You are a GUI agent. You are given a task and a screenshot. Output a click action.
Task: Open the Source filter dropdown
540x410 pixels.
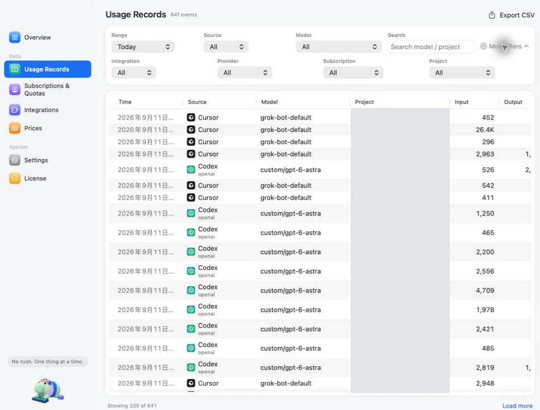(226, 47)
